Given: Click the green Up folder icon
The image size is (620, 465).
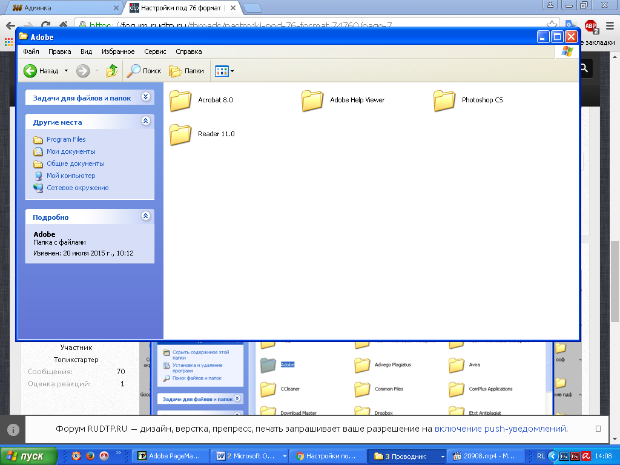Looking at the screenshot, I should pos(112,71).
